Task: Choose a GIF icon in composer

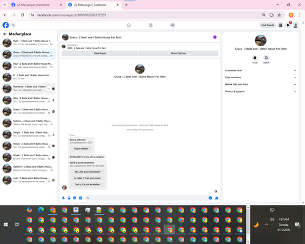Action: [81, 198]
